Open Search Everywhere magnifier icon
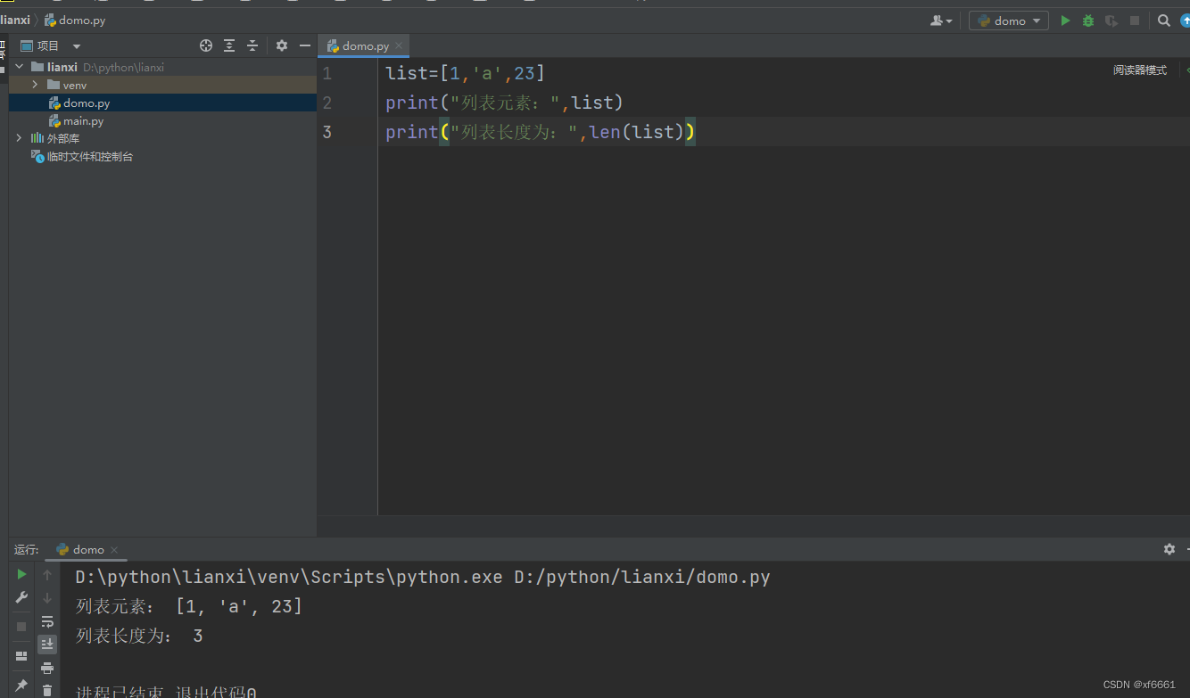Viewport: 1190px width, 698px height. point(1164,21)
